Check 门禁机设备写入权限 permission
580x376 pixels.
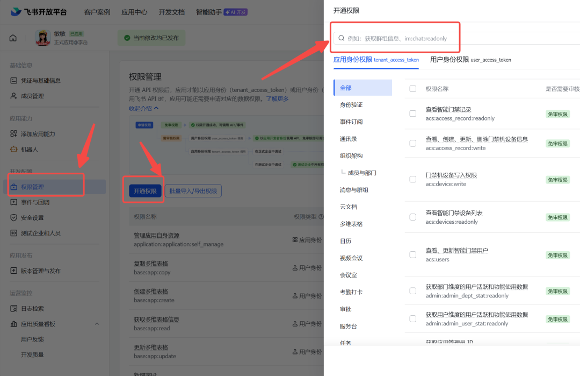[413, 179]
